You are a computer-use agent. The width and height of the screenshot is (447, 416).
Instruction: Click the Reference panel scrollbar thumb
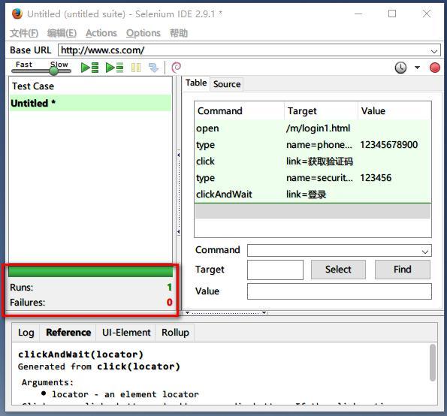(433, 363)
